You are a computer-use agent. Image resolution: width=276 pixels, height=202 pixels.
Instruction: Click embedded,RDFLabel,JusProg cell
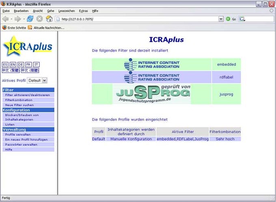click(183, 139)
